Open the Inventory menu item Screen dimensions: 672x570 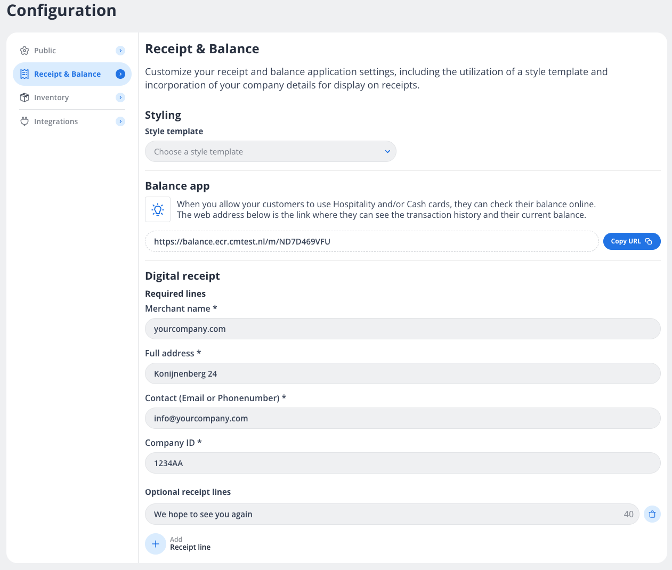(51, 97)
